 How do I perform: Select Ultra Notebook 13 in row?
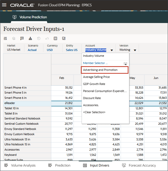pos(27,139)
